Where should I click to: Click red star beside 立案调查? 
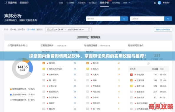(135, 80)
